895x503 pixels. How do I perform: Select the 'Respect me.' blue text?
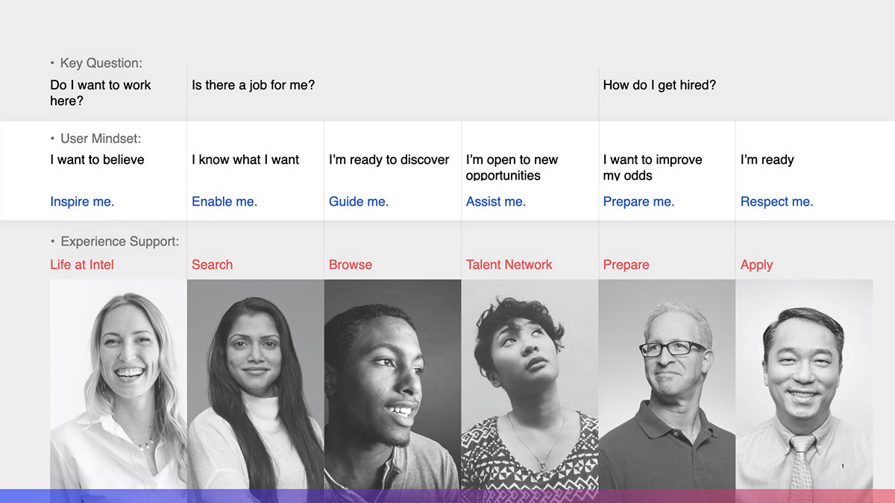click(x=776, y=201)
